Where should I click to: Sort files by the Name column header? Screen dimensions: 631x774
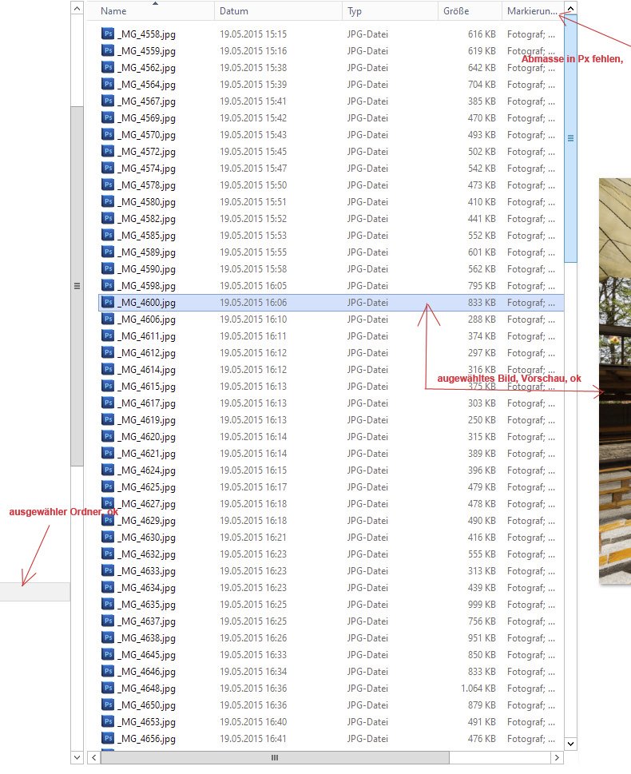coord(151,11)
